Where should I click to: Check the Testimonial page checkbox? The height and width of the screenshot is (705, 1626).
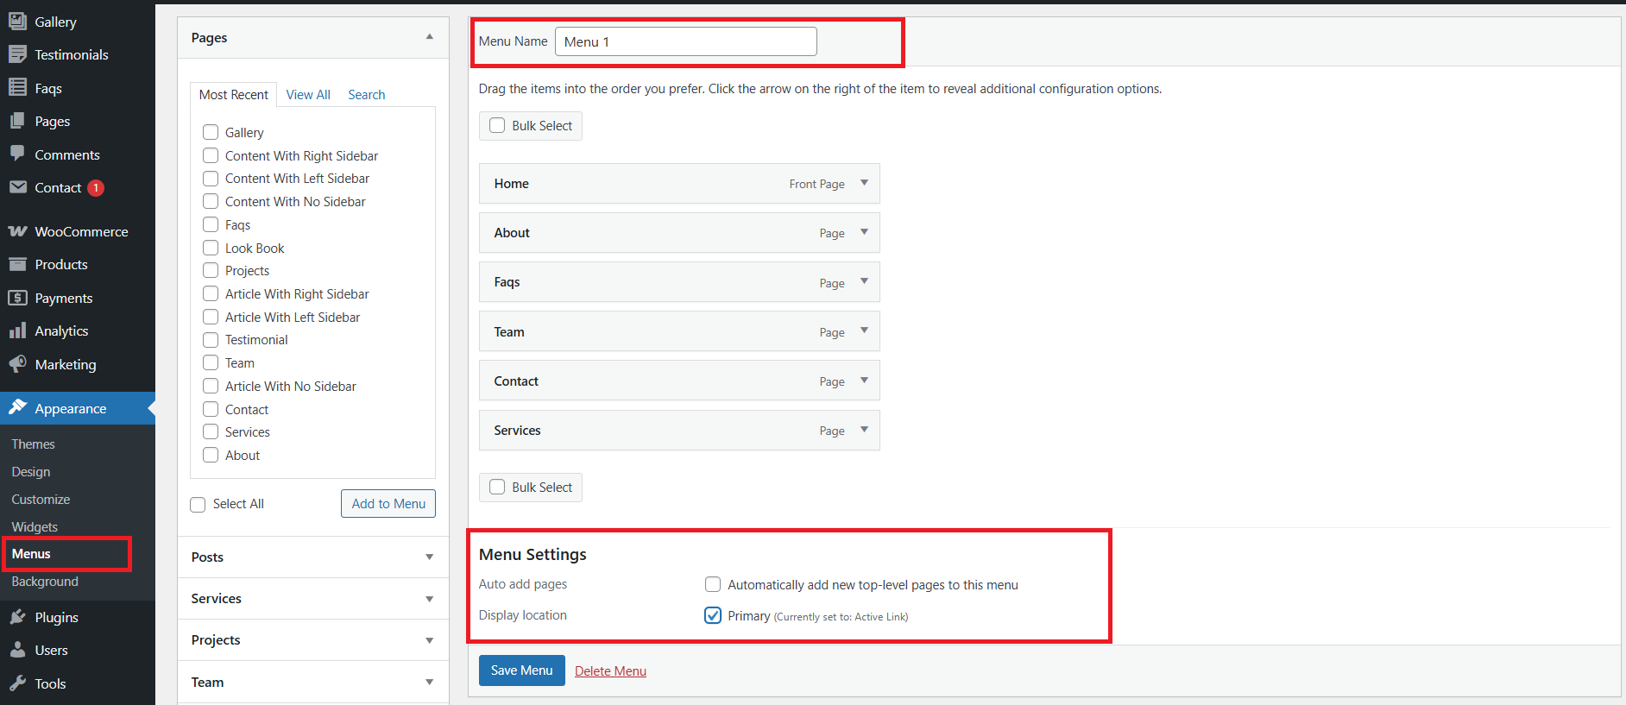211,339
